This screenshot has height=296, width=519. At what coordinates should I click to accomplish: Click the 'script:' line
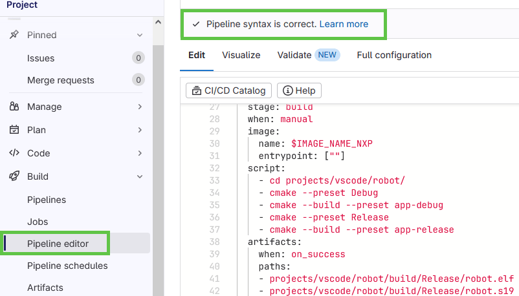pyautogui.click(x=266, y=168)
